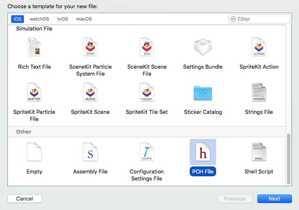Choose the SpriteKit Tile Set icon
This screenshot has width=299, height=210.
click(x=147, y=92)
